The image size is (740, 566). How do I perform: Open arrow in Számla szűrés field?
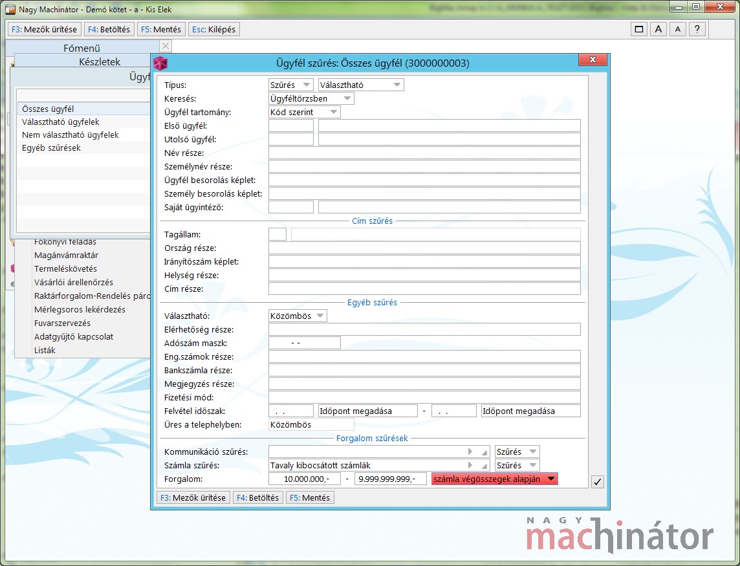tap(470, 465)
